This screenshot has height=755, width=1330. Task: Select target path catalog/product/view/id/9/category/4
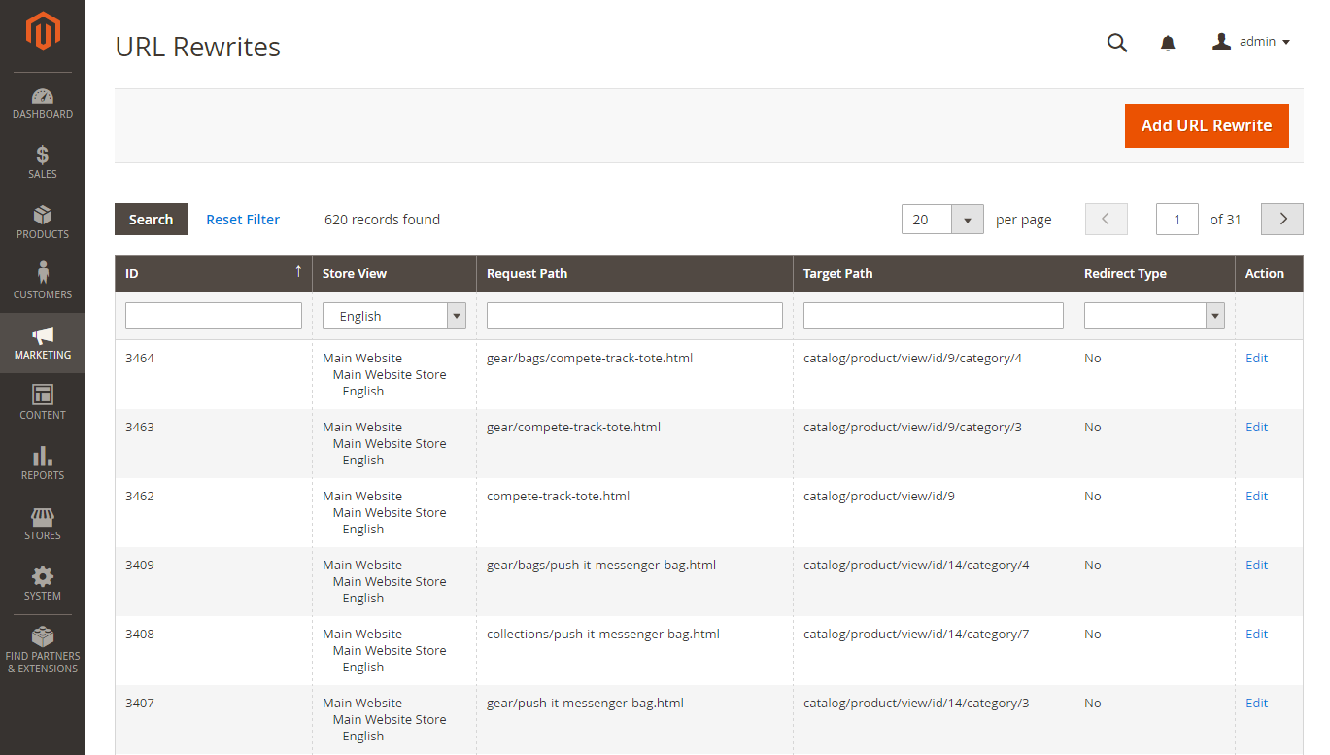(x=912, y=358)
